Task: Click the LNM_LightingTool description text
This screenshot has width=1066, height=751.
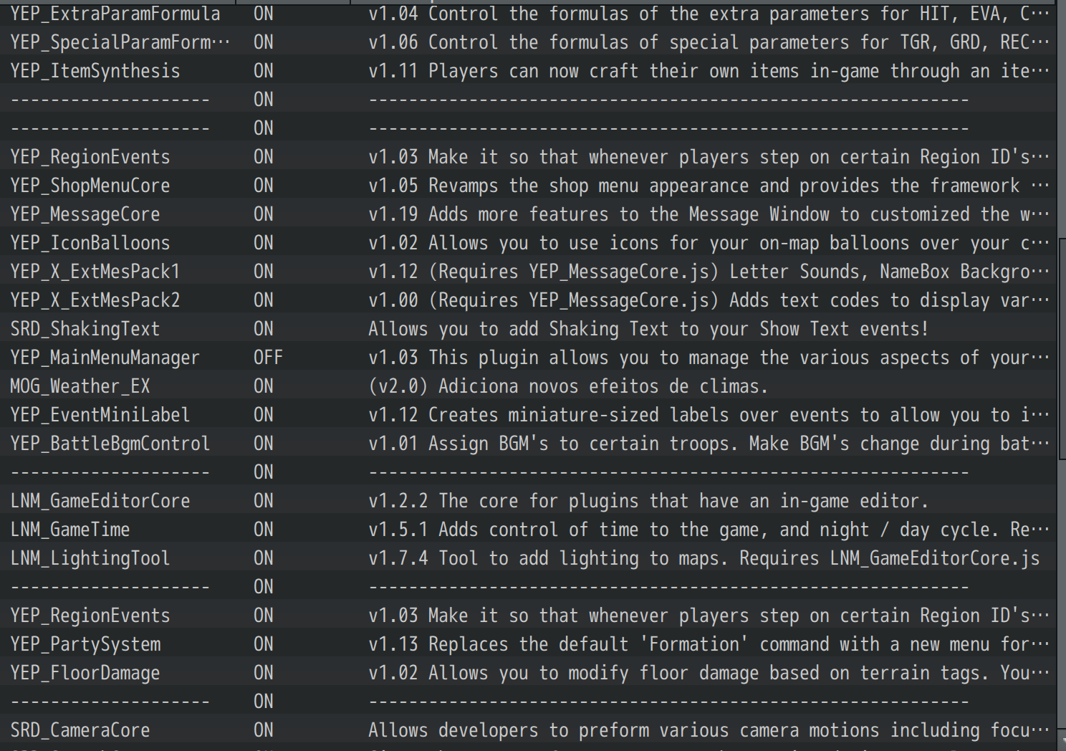Action: point(704,558)
